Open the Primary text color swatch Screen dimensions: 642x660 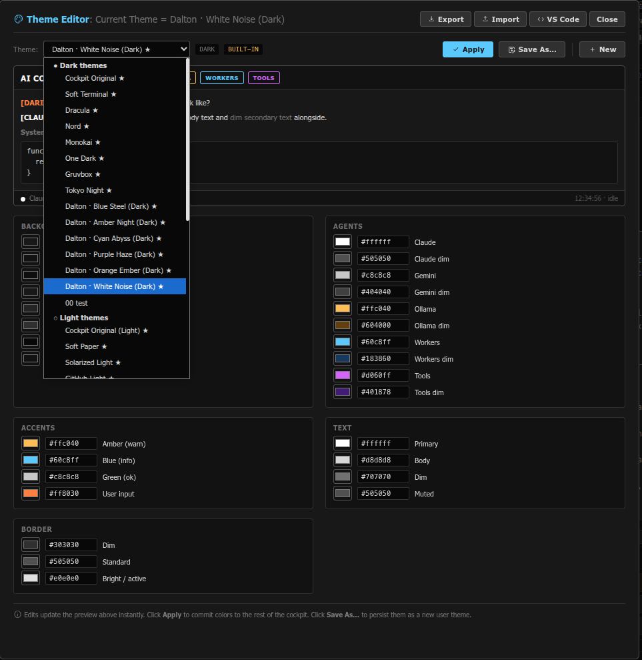click(343, 443)
